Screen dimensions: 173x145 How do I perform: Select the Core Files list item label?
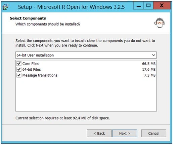[x=31, y=64]
